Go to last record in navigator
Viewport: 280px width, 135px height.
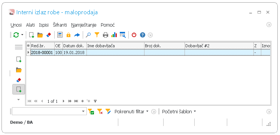76,101
